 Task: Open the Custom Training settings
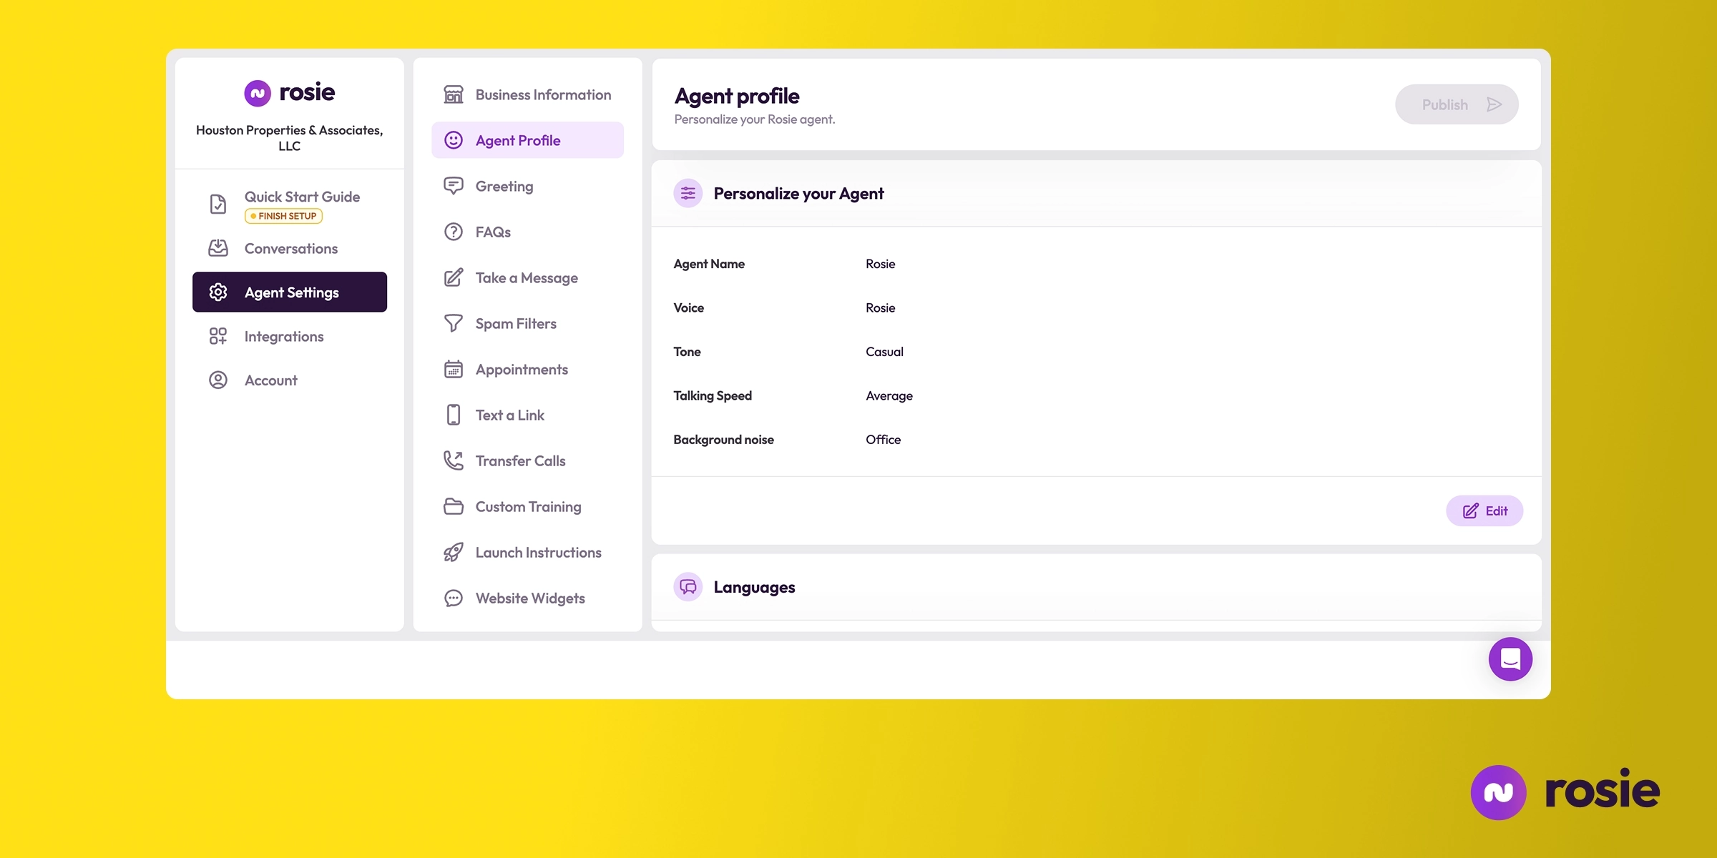point(528,506)
